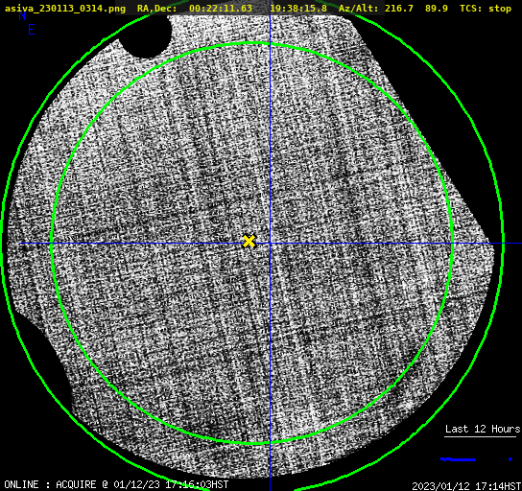
Task: Click the 2023/01/12 17:14HST timestamp
Action: [466, 486]
